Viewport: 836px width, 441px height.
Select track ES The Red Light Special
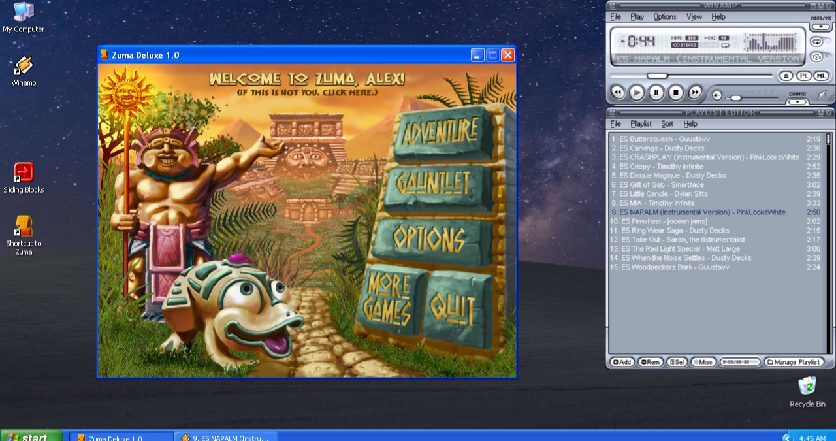(716, 249)
